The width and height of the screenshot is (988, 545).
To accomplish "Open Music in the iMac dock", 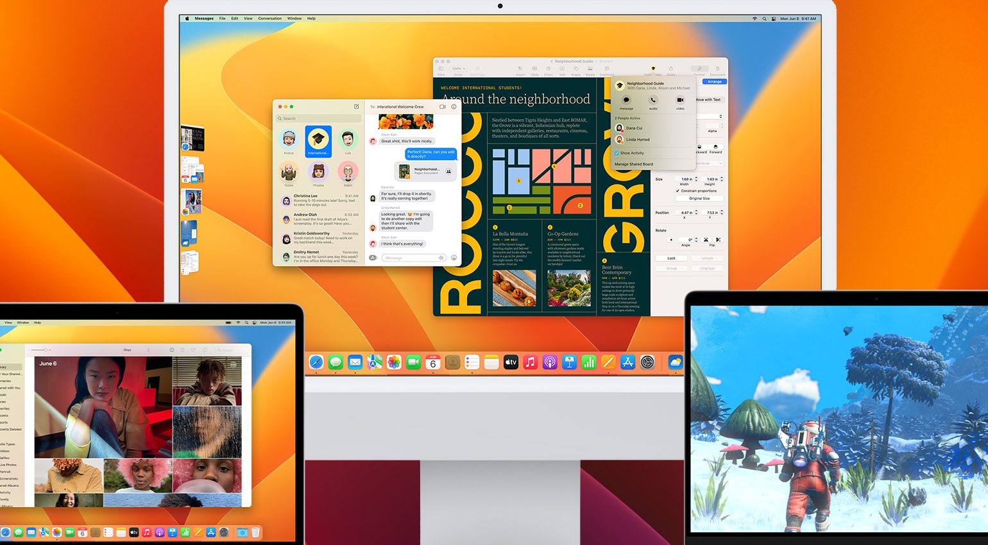I will (x=530, y=362).
